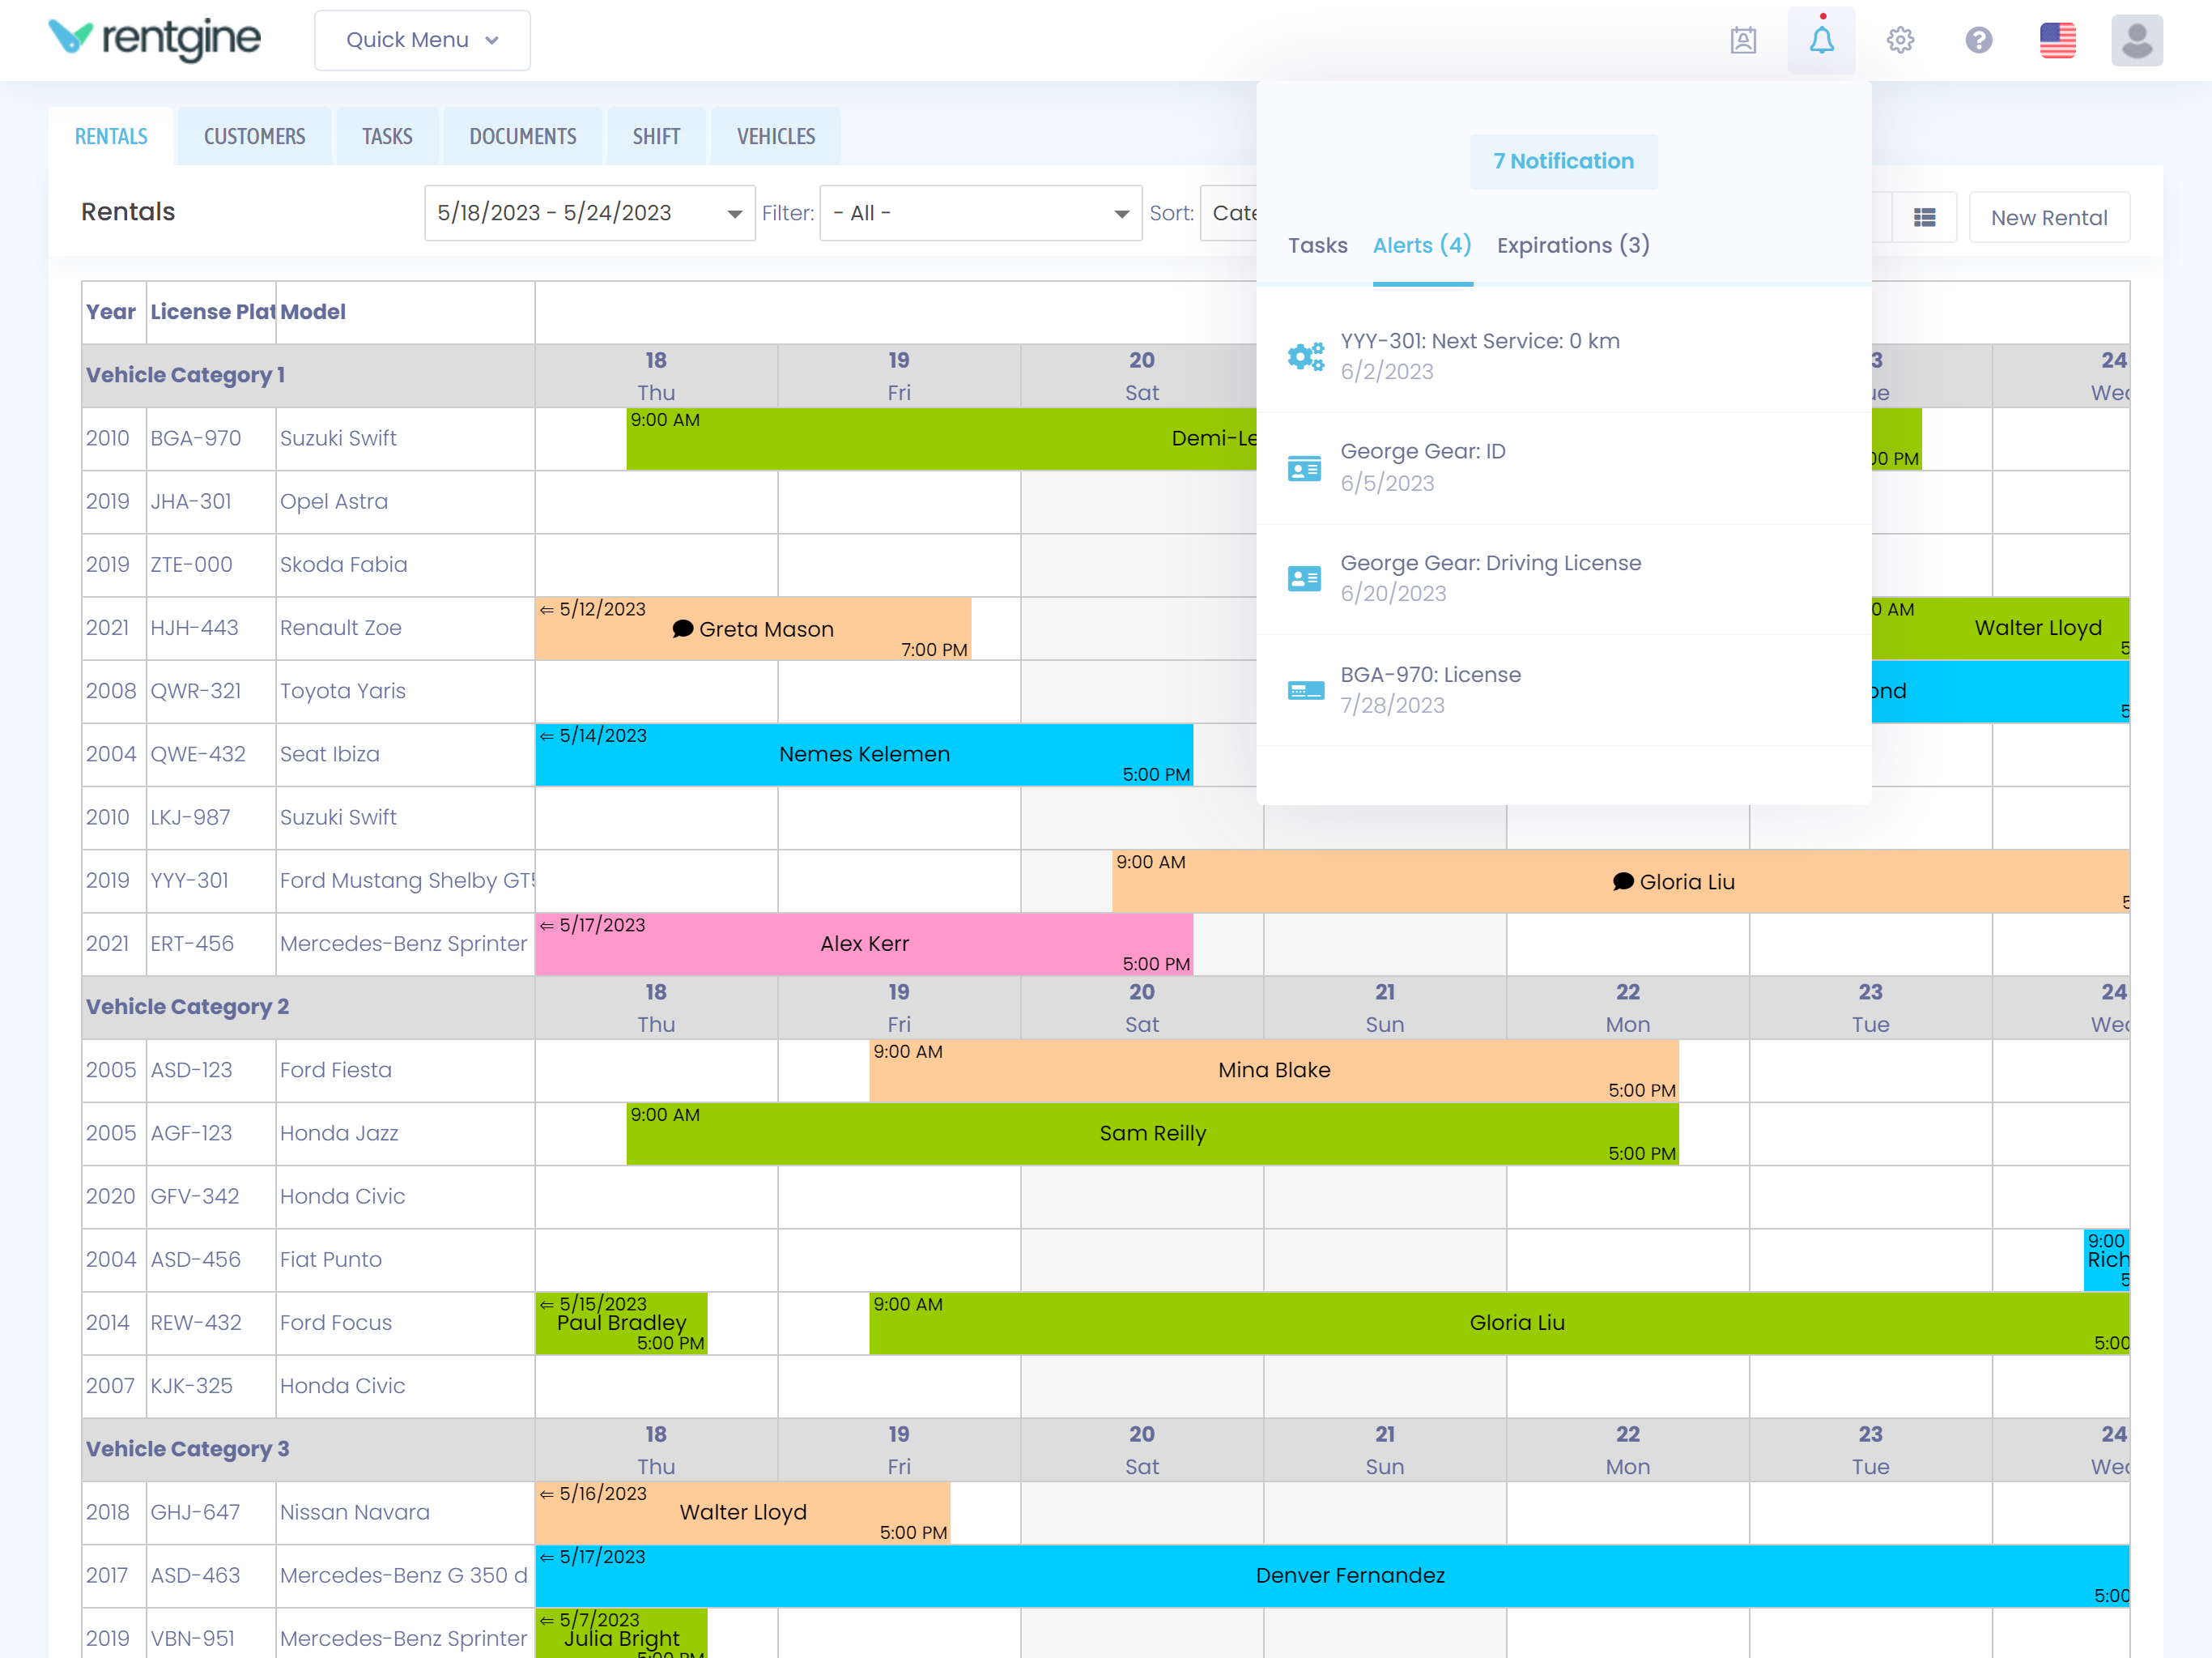Screen dimensions: 2212x1658
Task: Expand the Quick Menu dropdown
Action: point(422,41)
